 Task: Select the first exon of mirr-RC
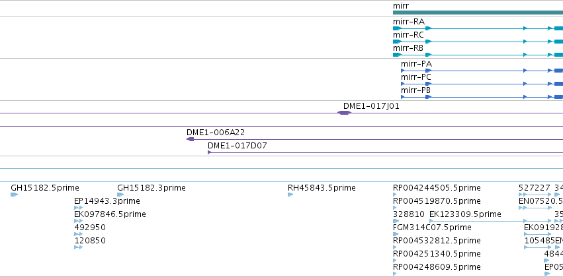pyautogui.click(x=397, y=42)
